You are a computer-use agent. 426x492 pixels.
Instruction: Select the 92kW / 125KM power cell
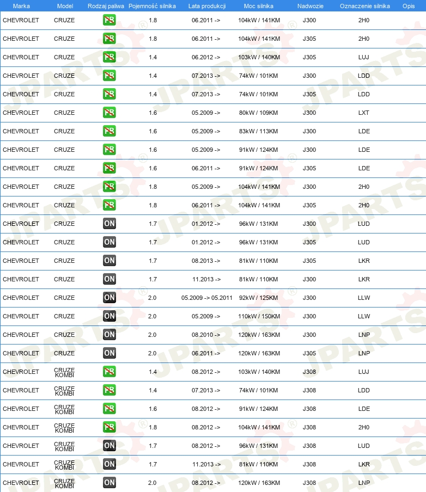(x=259, y=298)
